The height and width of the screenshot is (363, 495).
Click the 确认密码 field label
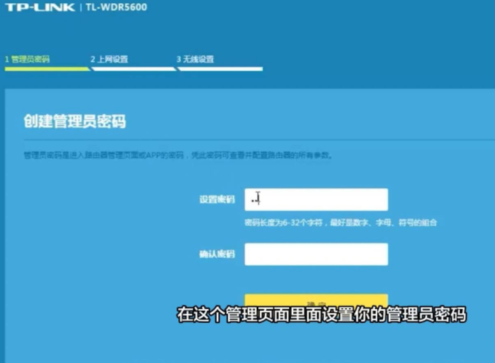tap(217, 254)
